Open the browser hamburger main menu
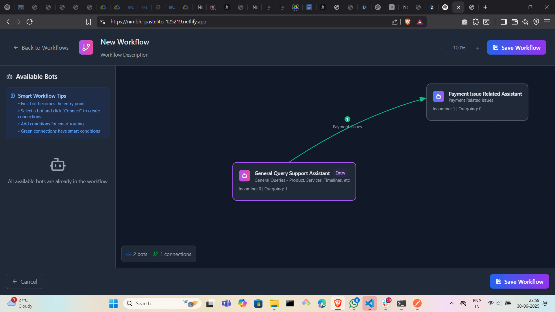Viewport: 555px width, 312px height. click(547, 22)
